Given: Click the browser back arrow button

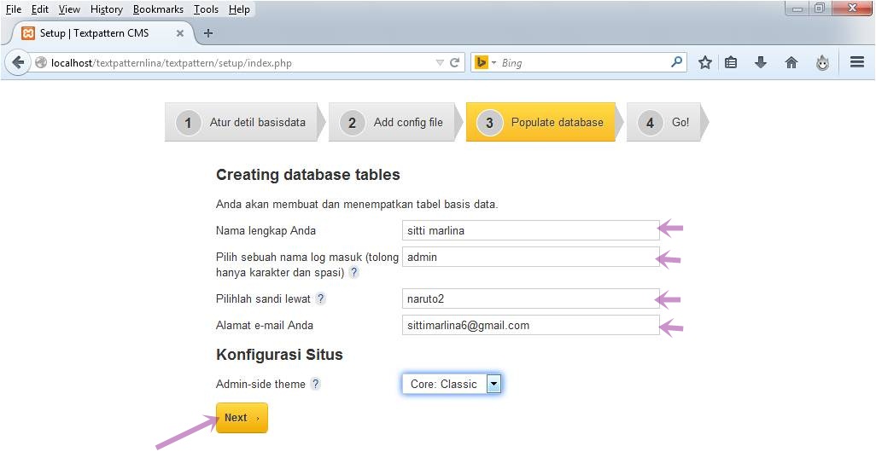Looking at the screenshot, I should point(18,62).
